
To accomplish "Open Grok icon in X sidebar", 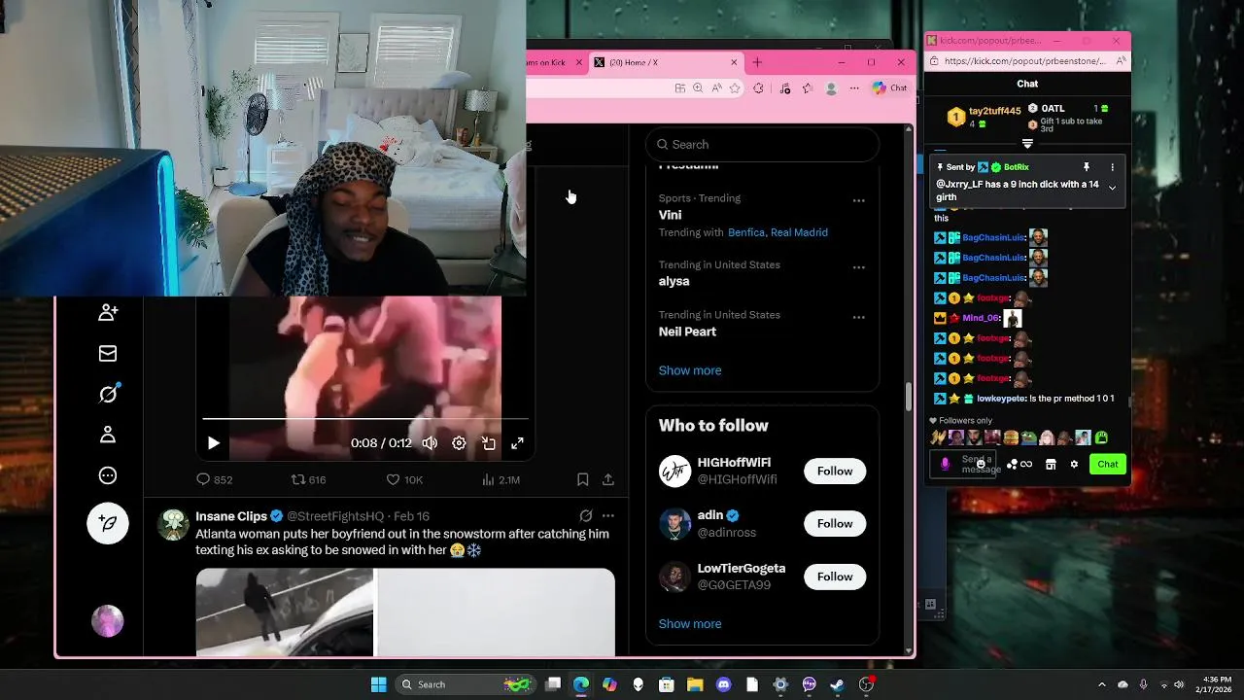I will pyautogui.click(x=108, y=394).
